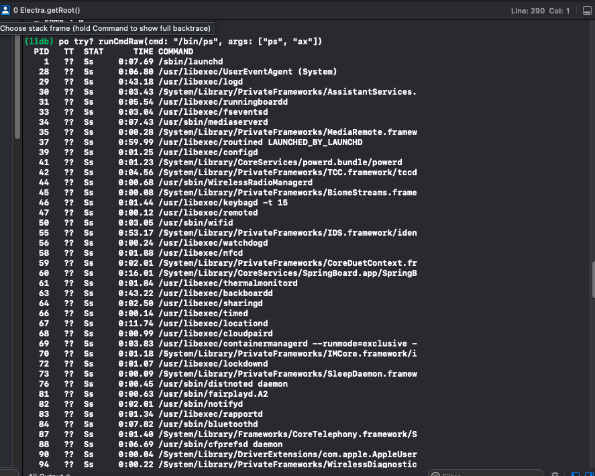Image resolution: width=595 pixels, height=476 pixels.
Task: Click the IDS.framework process line
Action: pyautogui.click(x=288, y=233)
